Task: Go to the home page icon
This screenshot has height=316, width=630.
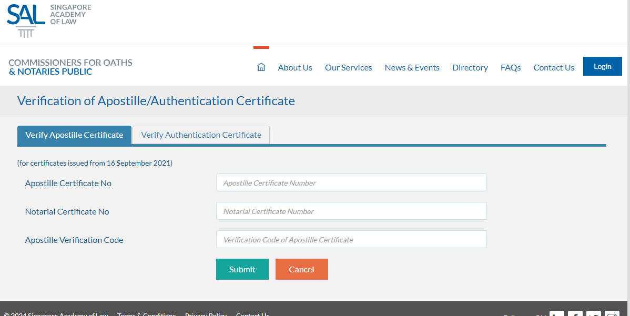Action: click(261, 67)
